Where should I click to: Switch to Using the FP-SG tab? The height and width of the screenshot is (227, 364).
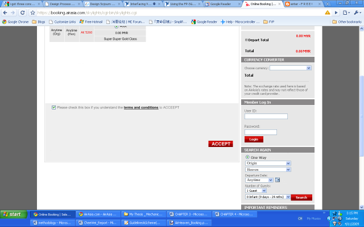point(183,4)
